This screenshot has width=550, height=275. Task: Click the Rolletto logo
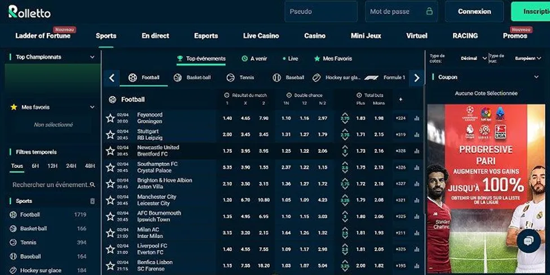click(x=29, y=11)
